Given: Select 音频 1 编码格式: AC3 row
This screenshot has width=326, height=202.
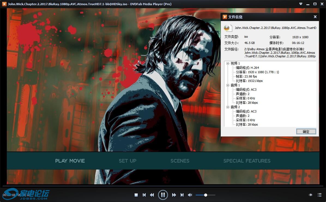Looking at the screenshot, I should click(246, 90).
